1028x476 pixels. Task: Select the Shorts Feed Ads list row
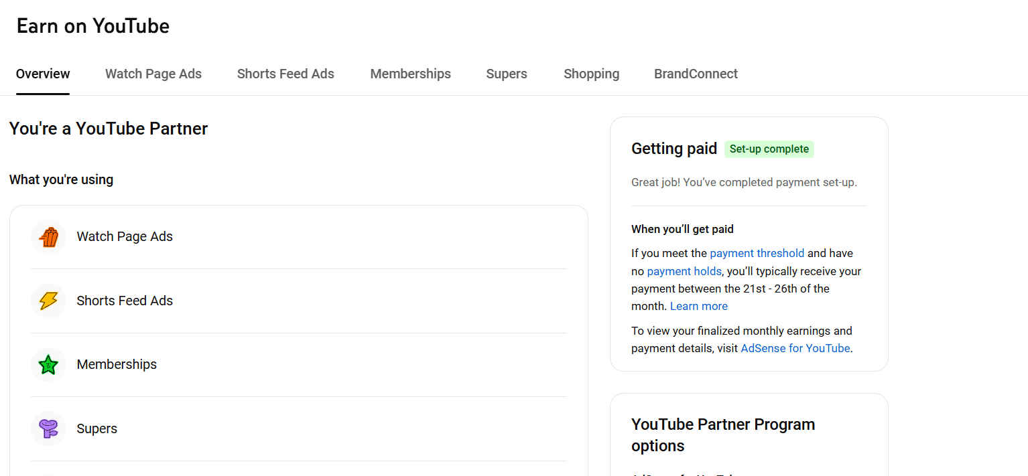(298, 301)
